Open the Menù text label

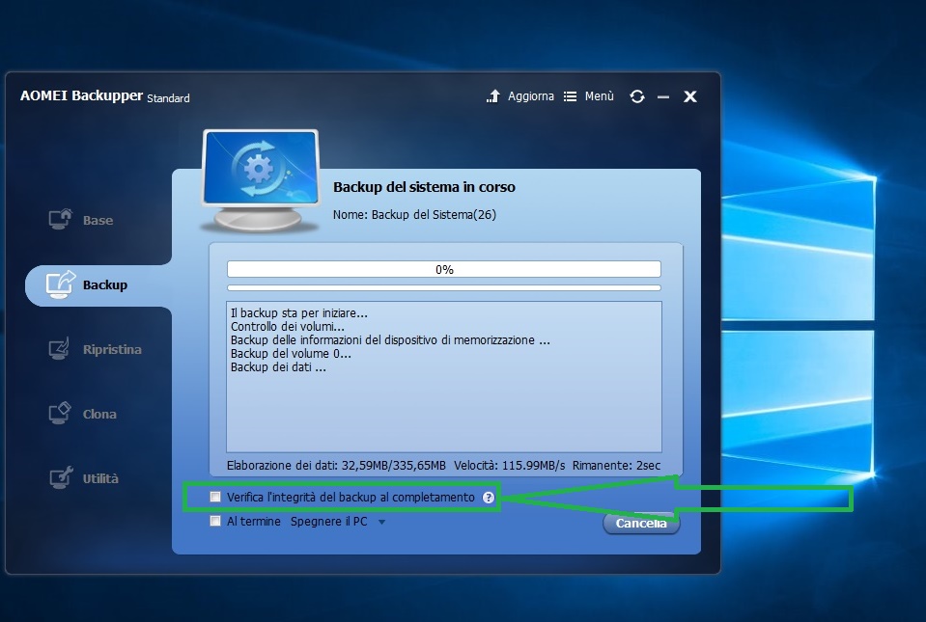point(600,96)
